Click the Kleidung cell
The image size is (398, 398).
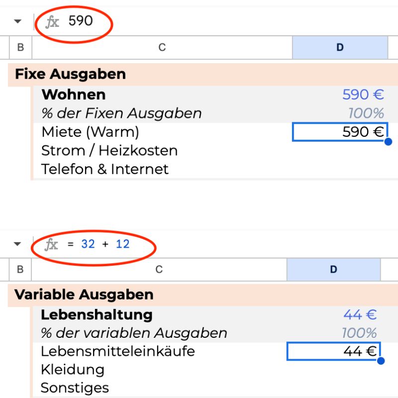point(73,370)
